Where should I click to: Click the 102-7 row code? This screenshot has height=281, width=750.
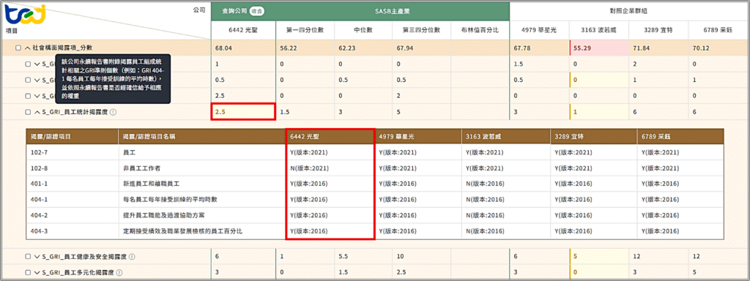tap(39, 152)
